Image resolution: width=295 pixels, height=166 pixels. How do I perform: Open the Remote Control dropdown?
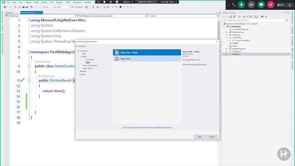click(147, 2)
